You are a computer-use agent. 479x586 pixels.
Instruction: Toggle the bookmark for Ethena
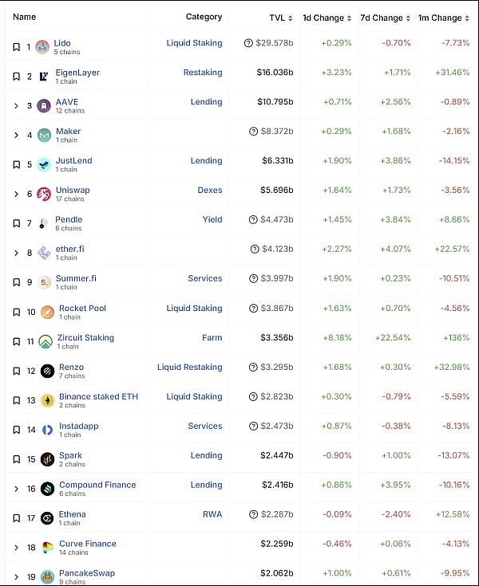[16, 518]
